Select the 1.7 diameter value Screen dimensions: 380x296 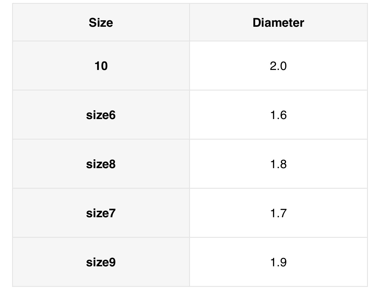(x=278, y=213)
